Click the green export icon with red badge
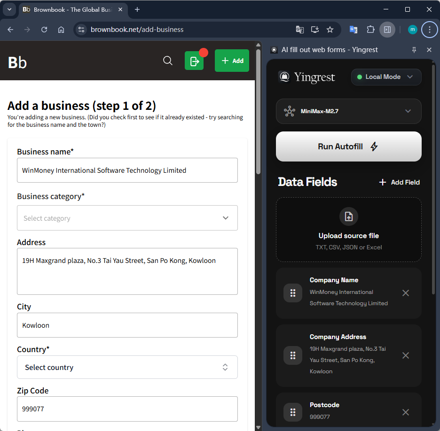The image size is (440, 431). click(194, 61)
